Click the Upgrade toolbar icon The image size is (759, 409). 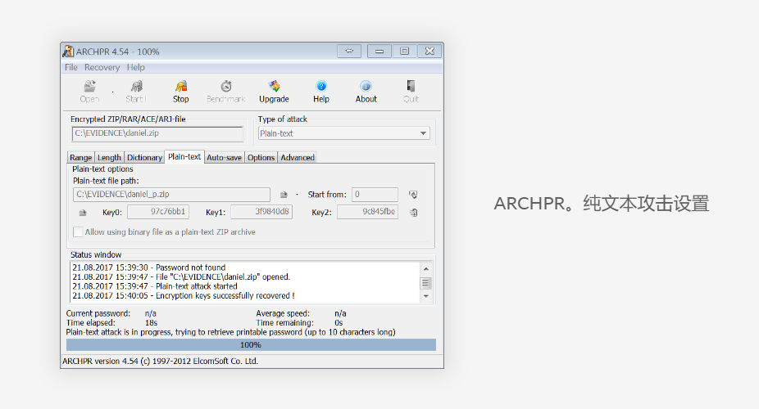click(274, 87)
